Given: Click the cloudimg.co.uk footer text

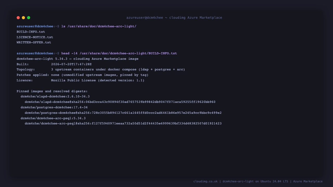Looking at the screenshot, I should click(x=206, y=181).
